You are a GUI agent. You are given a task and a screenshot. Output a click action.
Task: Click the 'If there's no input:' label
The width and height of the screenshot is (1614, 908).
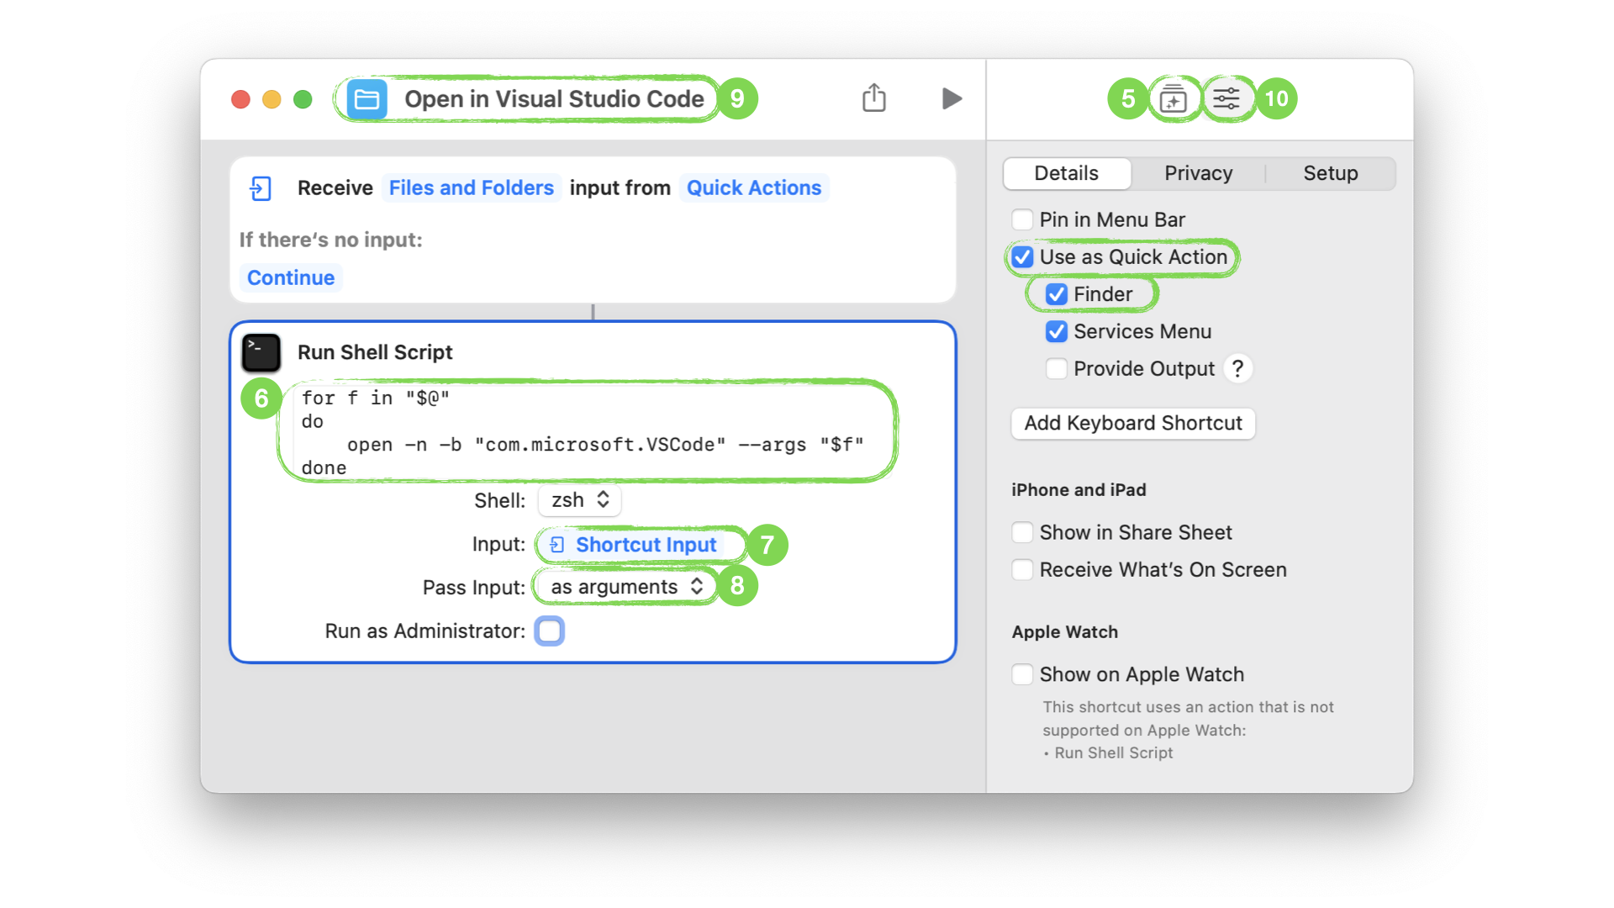tap(330, 240)
